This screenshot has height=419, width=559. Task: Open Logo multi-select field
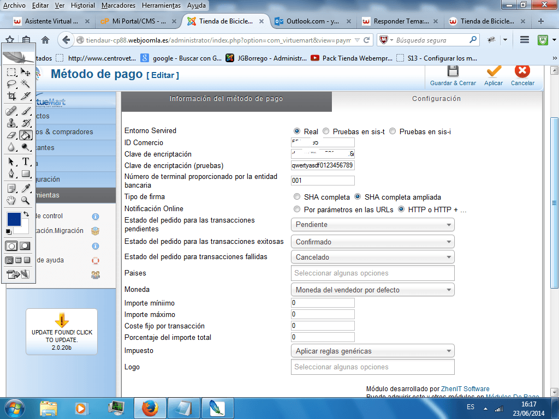[372, 367]
